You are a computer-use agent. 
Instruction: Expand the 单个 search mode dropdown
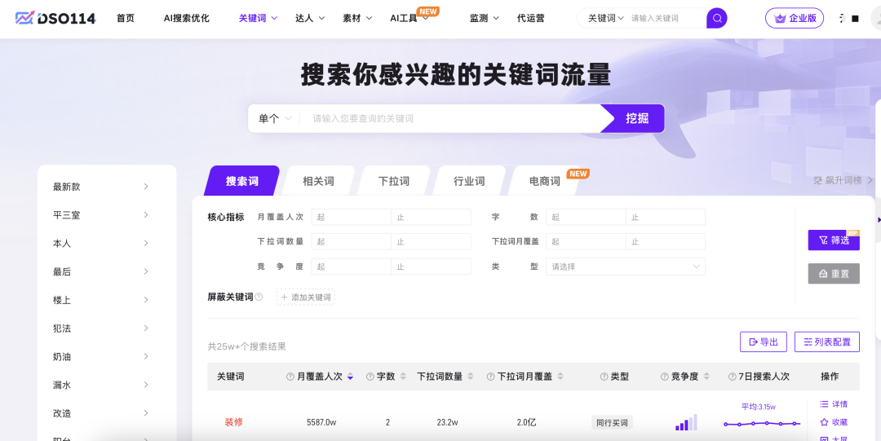pos(274,118)
